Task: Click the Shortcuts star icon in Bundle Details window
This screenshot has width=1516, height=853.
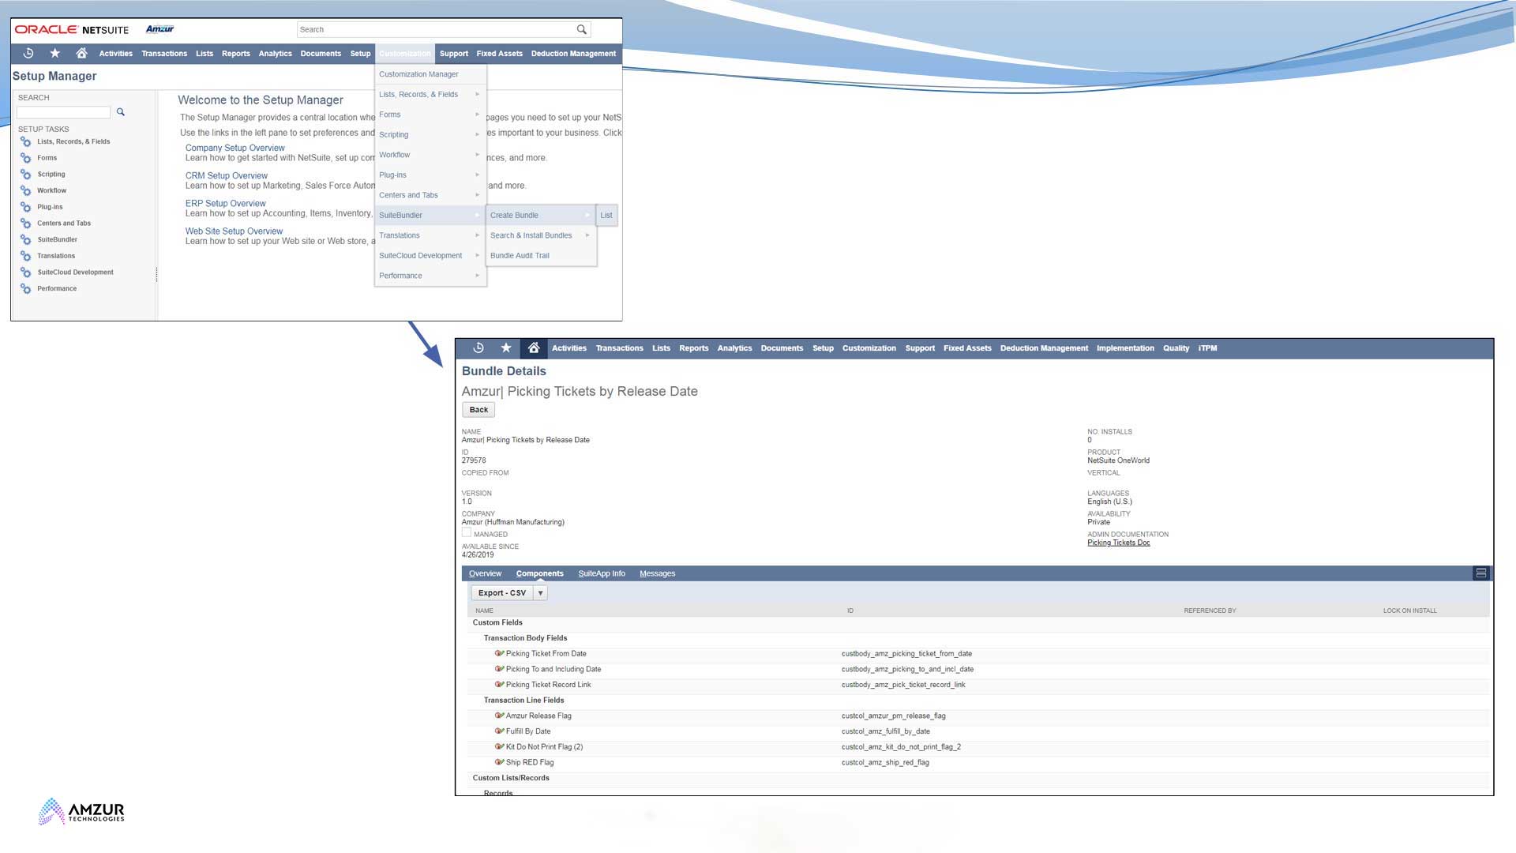Action: [506, 348]
